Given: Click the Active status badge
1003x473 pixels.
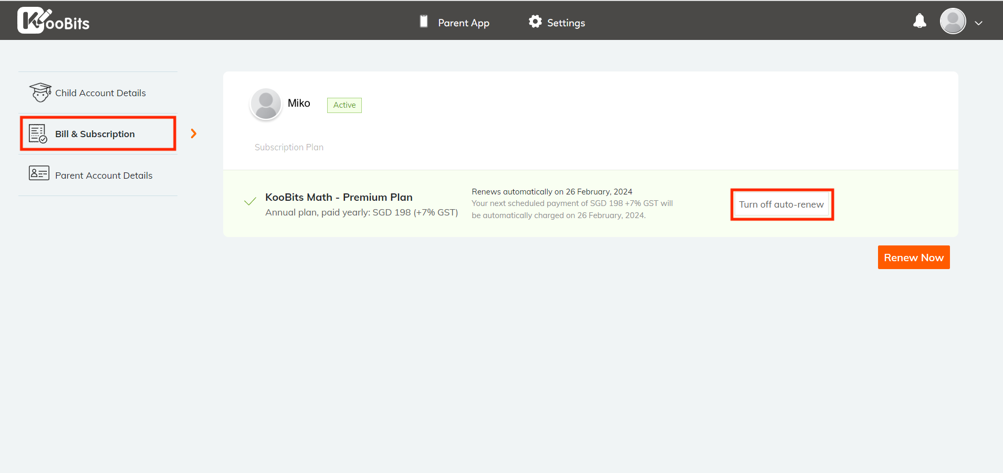Looking at the screenshot, I should (x=344, y=105).
